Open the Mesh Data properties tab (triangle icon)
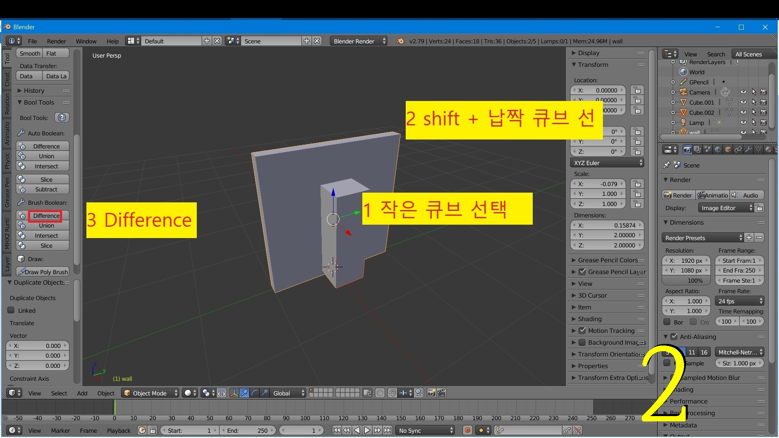This screenshot has height=438, width=779. 758,150
